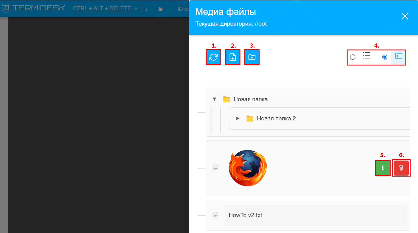The width and height of the screenshot is (418, 233).
Task: Download the Firefox image file
Action: point(383,168)
